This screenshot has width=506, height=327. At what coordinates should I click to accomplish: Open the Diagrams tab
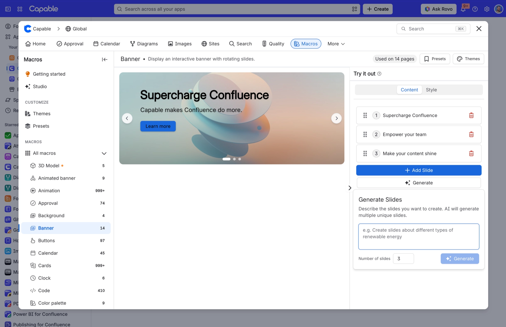tap(144, 44)
